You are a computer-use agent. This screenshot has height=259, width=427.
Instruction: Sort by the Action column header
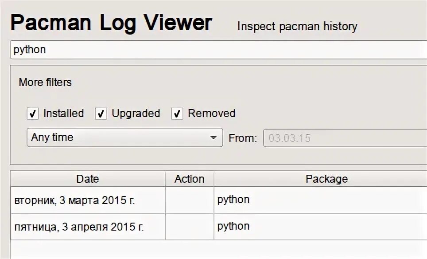189,179
